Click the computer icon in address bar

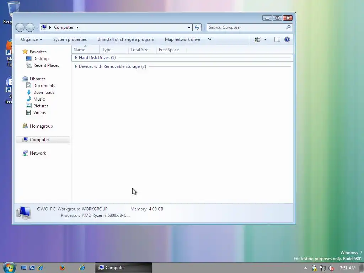(x=44, y=27)
